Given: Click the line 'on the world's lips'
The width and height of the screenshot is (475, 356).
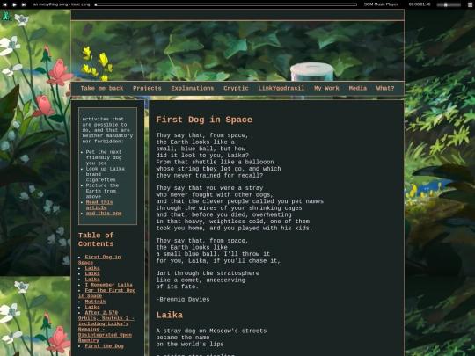Looking at the screenshot, I should point(190,345).
